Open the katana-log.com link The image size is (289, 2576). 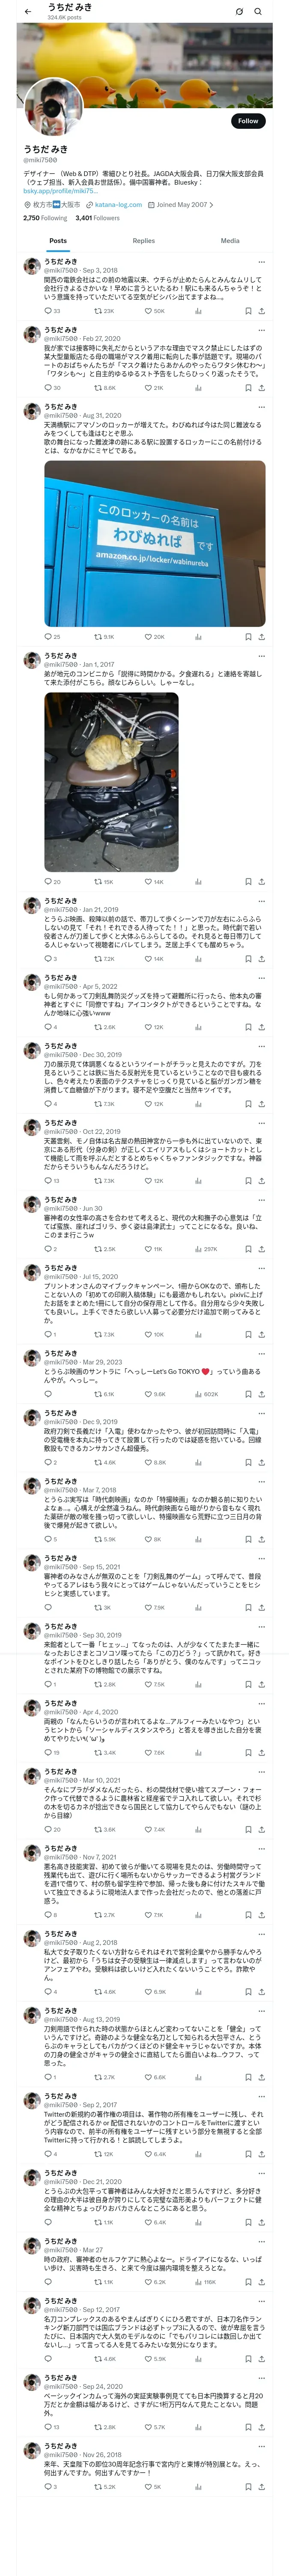tap(118, 205)
